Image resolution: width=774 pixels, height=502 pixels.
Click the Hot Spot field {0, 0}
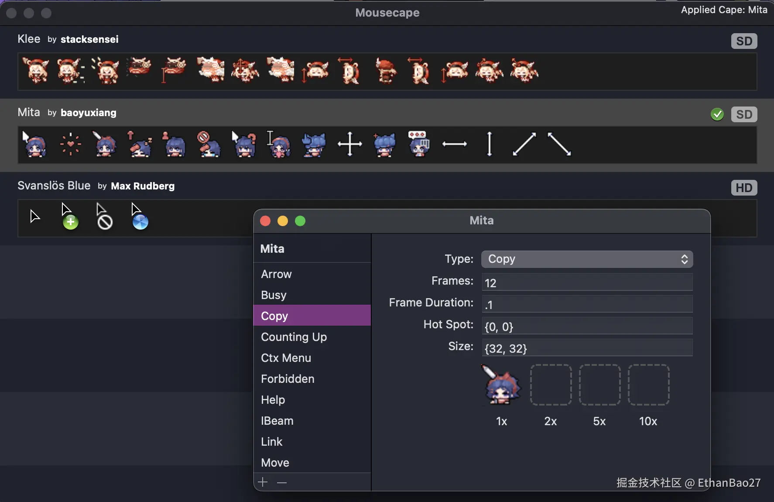pos(587,326)
